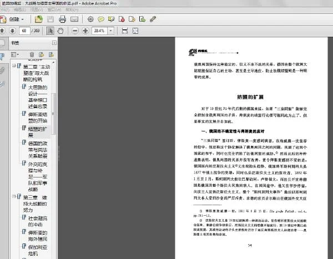This screenshot has height=259, width=333.
Task: Zoom in with the plus button
Action: tap(85, 31)
